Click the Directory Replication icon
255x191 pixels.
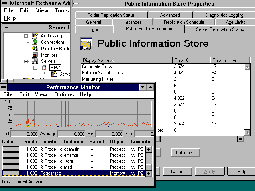(35, 49)
